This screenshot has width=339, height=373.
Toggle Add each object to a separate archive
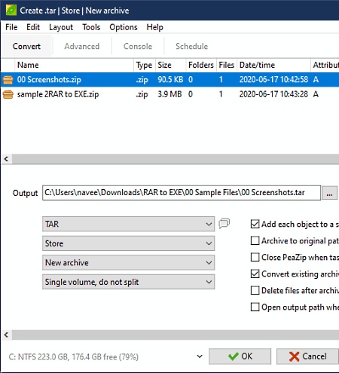255,224
